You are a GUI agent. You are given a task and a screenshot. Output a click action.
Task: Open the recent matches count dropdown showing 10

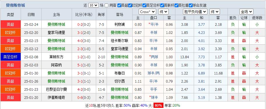click(x=94, y=6)
